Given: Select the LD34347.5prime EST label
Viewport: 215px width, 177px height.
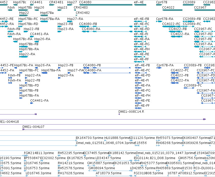Looking at the screenshot, I should pyautogui.click(x=108, y=158).
